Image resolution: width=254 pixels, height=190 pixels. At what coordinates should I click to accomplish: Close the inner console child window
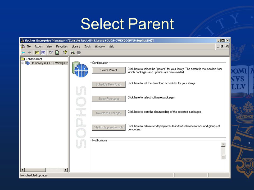pyautogui.click(x=227, y=46)
